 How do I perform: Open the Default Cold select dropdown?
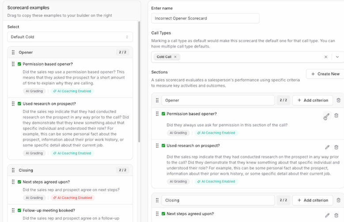(x=70, y=37)
